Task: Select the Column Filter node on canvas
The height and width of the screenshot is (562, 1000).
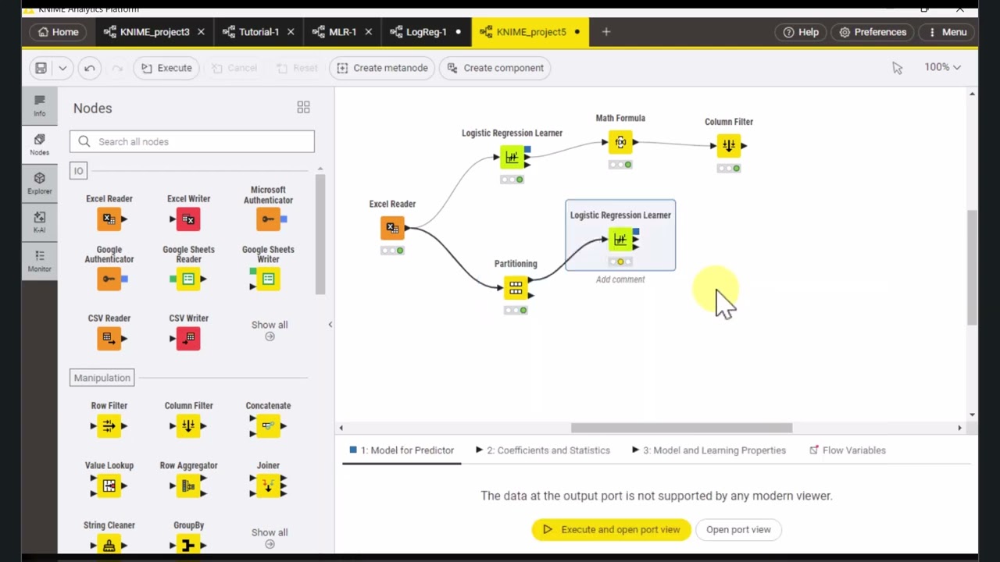Action: pyautogui.click(x=729, y=145)
